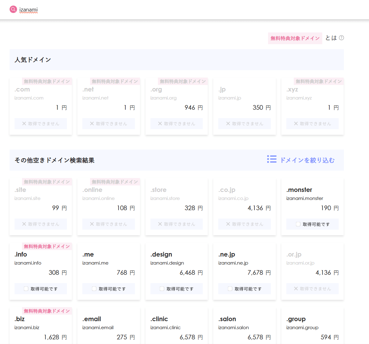Screen dimensions: 369x344
Task: Click the 人気ドメイン section heading
Action: point(33,60)
